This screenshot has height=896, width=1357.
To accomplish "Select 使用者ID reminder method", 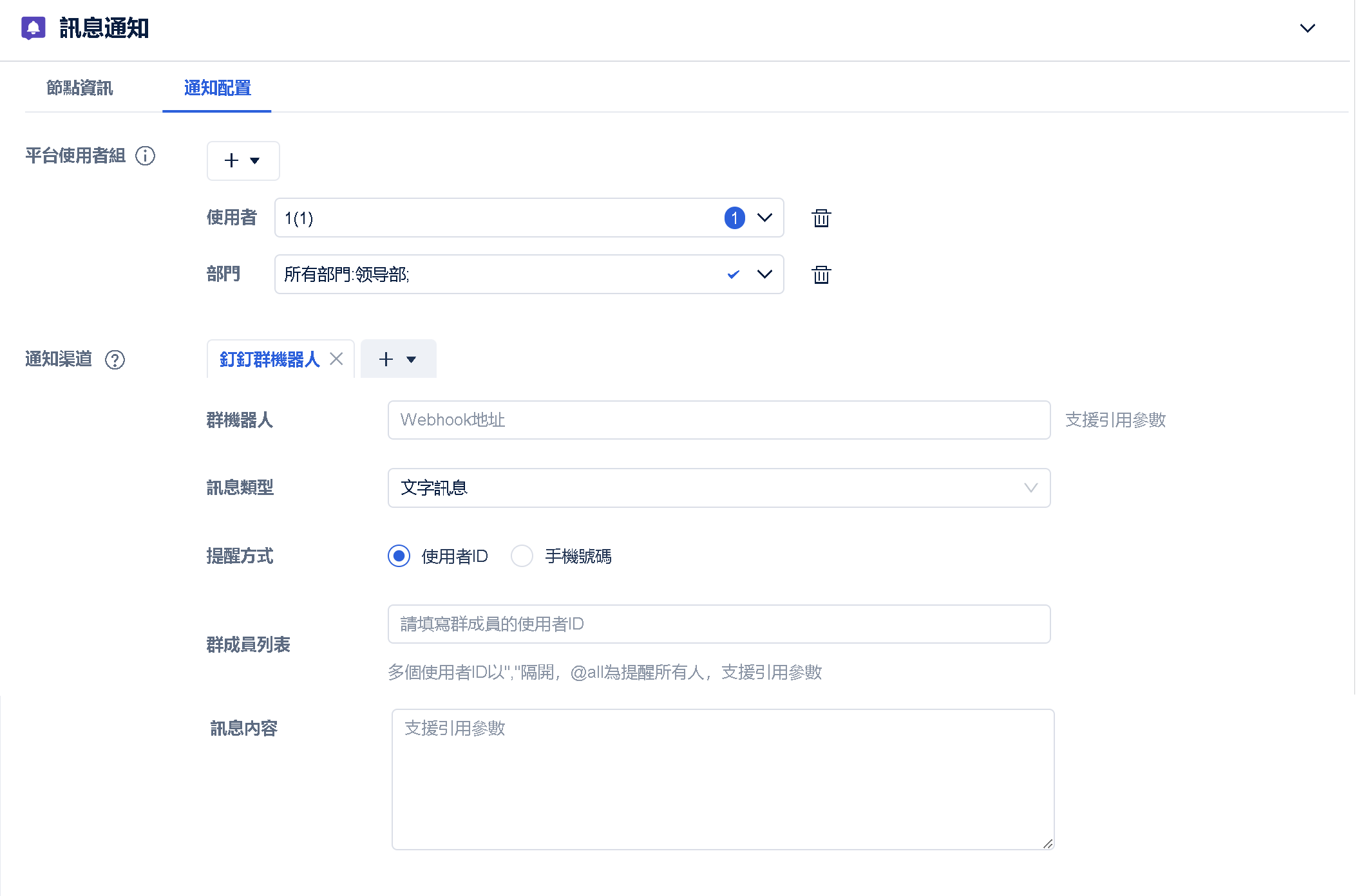I will (399, 555).
